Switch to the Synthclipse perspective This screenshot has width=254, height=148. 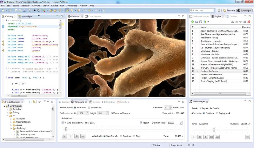tap(245, 10)
